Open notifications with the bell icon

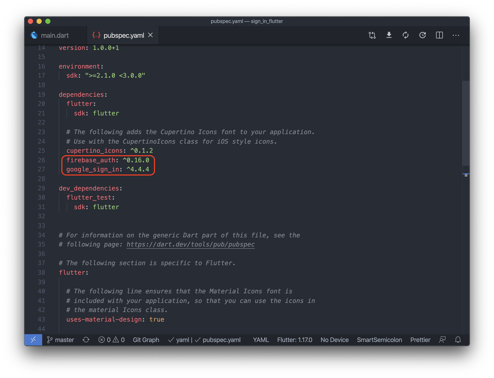458,340
